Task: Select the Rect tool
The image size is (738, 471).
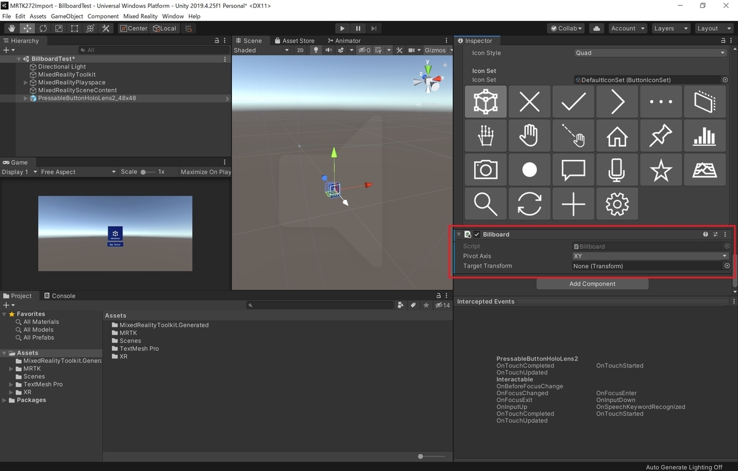Action: 74,28
